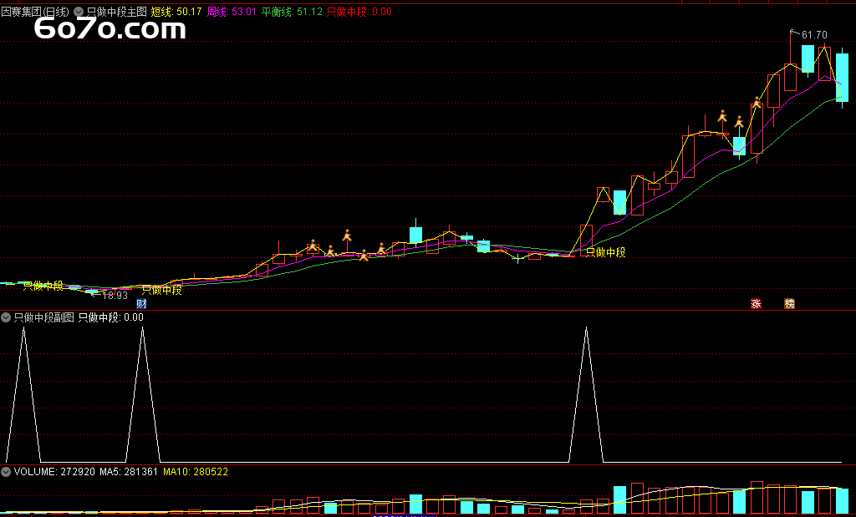Click the MA10: 280522 readout
Image resolution: width=856 pixels, height=517 pixels.
(x=196, y=472)
